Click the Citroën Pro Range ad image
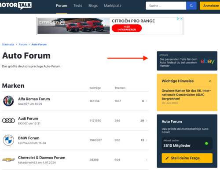Screen dimensions: 220x170 pyautogui.click(x=73, y=26)
